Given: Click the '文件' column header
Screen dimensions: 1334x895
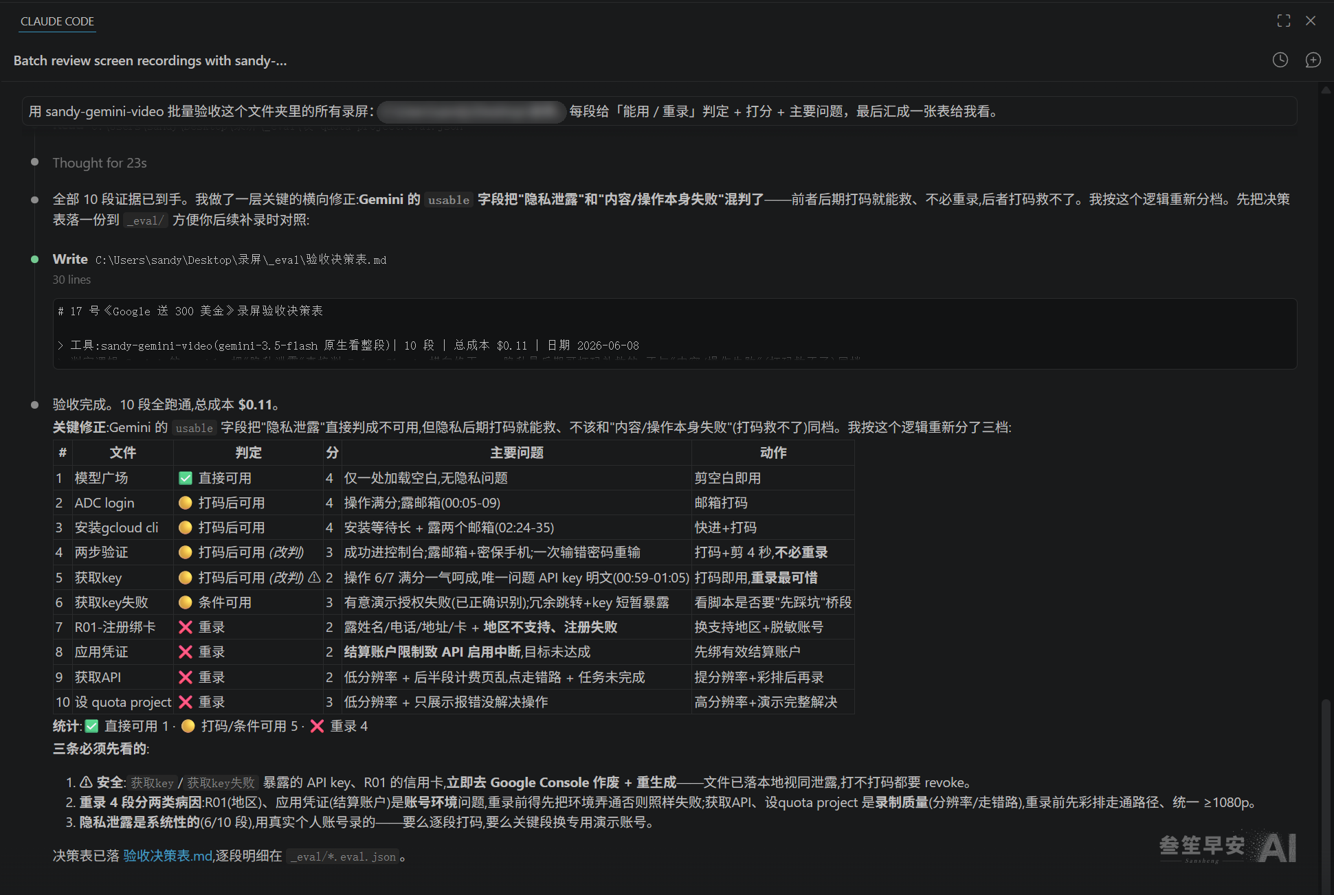Looking at the screenshot, I should [x=122, y=453].
